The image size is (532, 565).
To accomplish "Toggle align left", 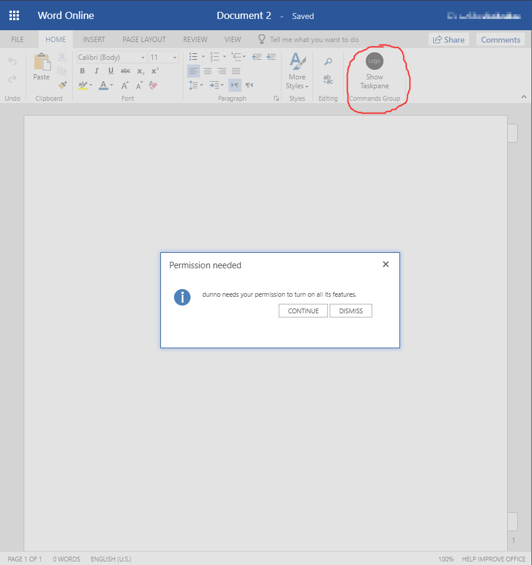I will [194, 71].
